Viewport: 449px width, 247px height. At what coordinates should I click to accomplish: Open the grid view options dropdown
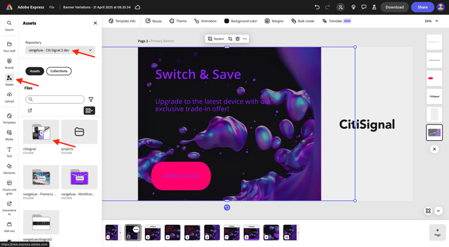pos(89,110)
